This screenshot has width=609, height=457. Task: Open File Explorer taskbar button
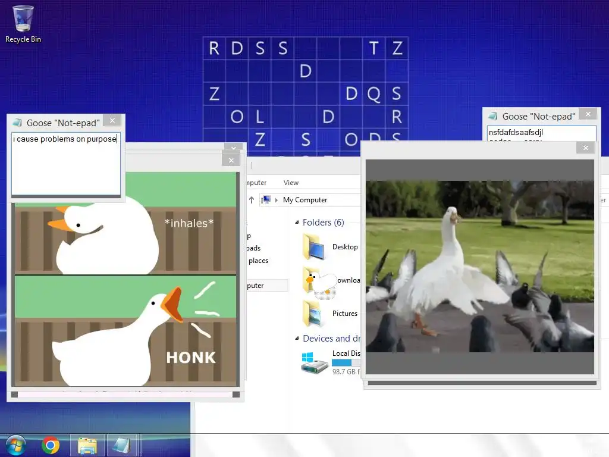coord(87,445)
